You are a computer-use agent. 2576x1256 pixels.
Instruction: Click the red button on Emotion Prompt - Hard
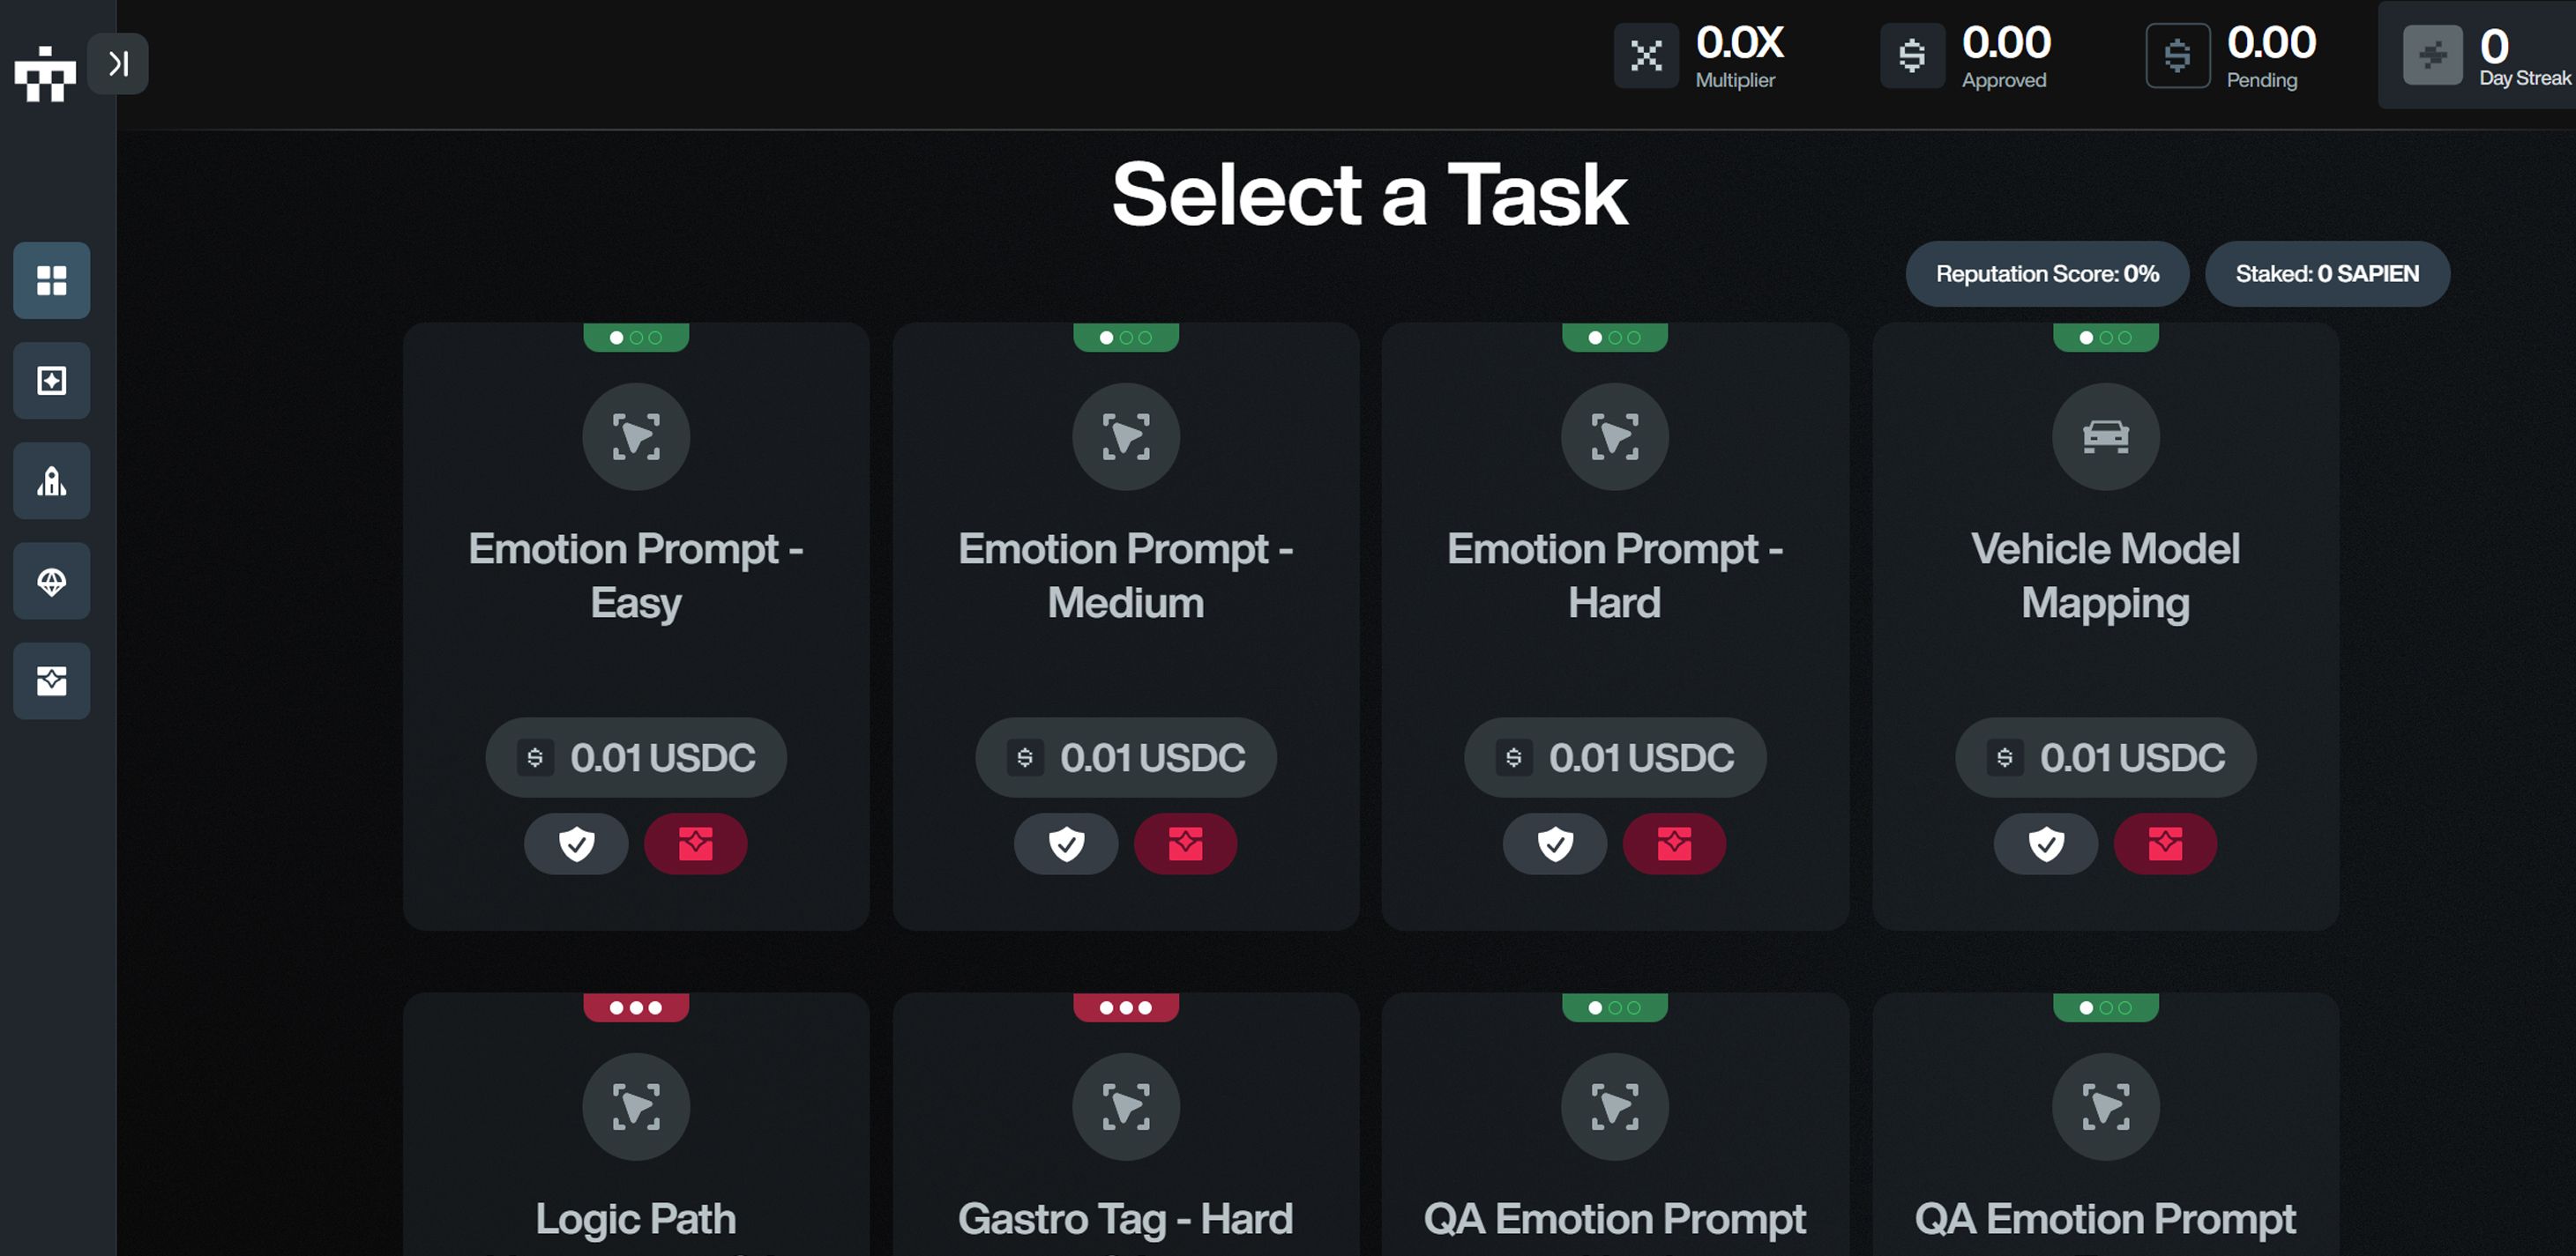pos(1674,844)
